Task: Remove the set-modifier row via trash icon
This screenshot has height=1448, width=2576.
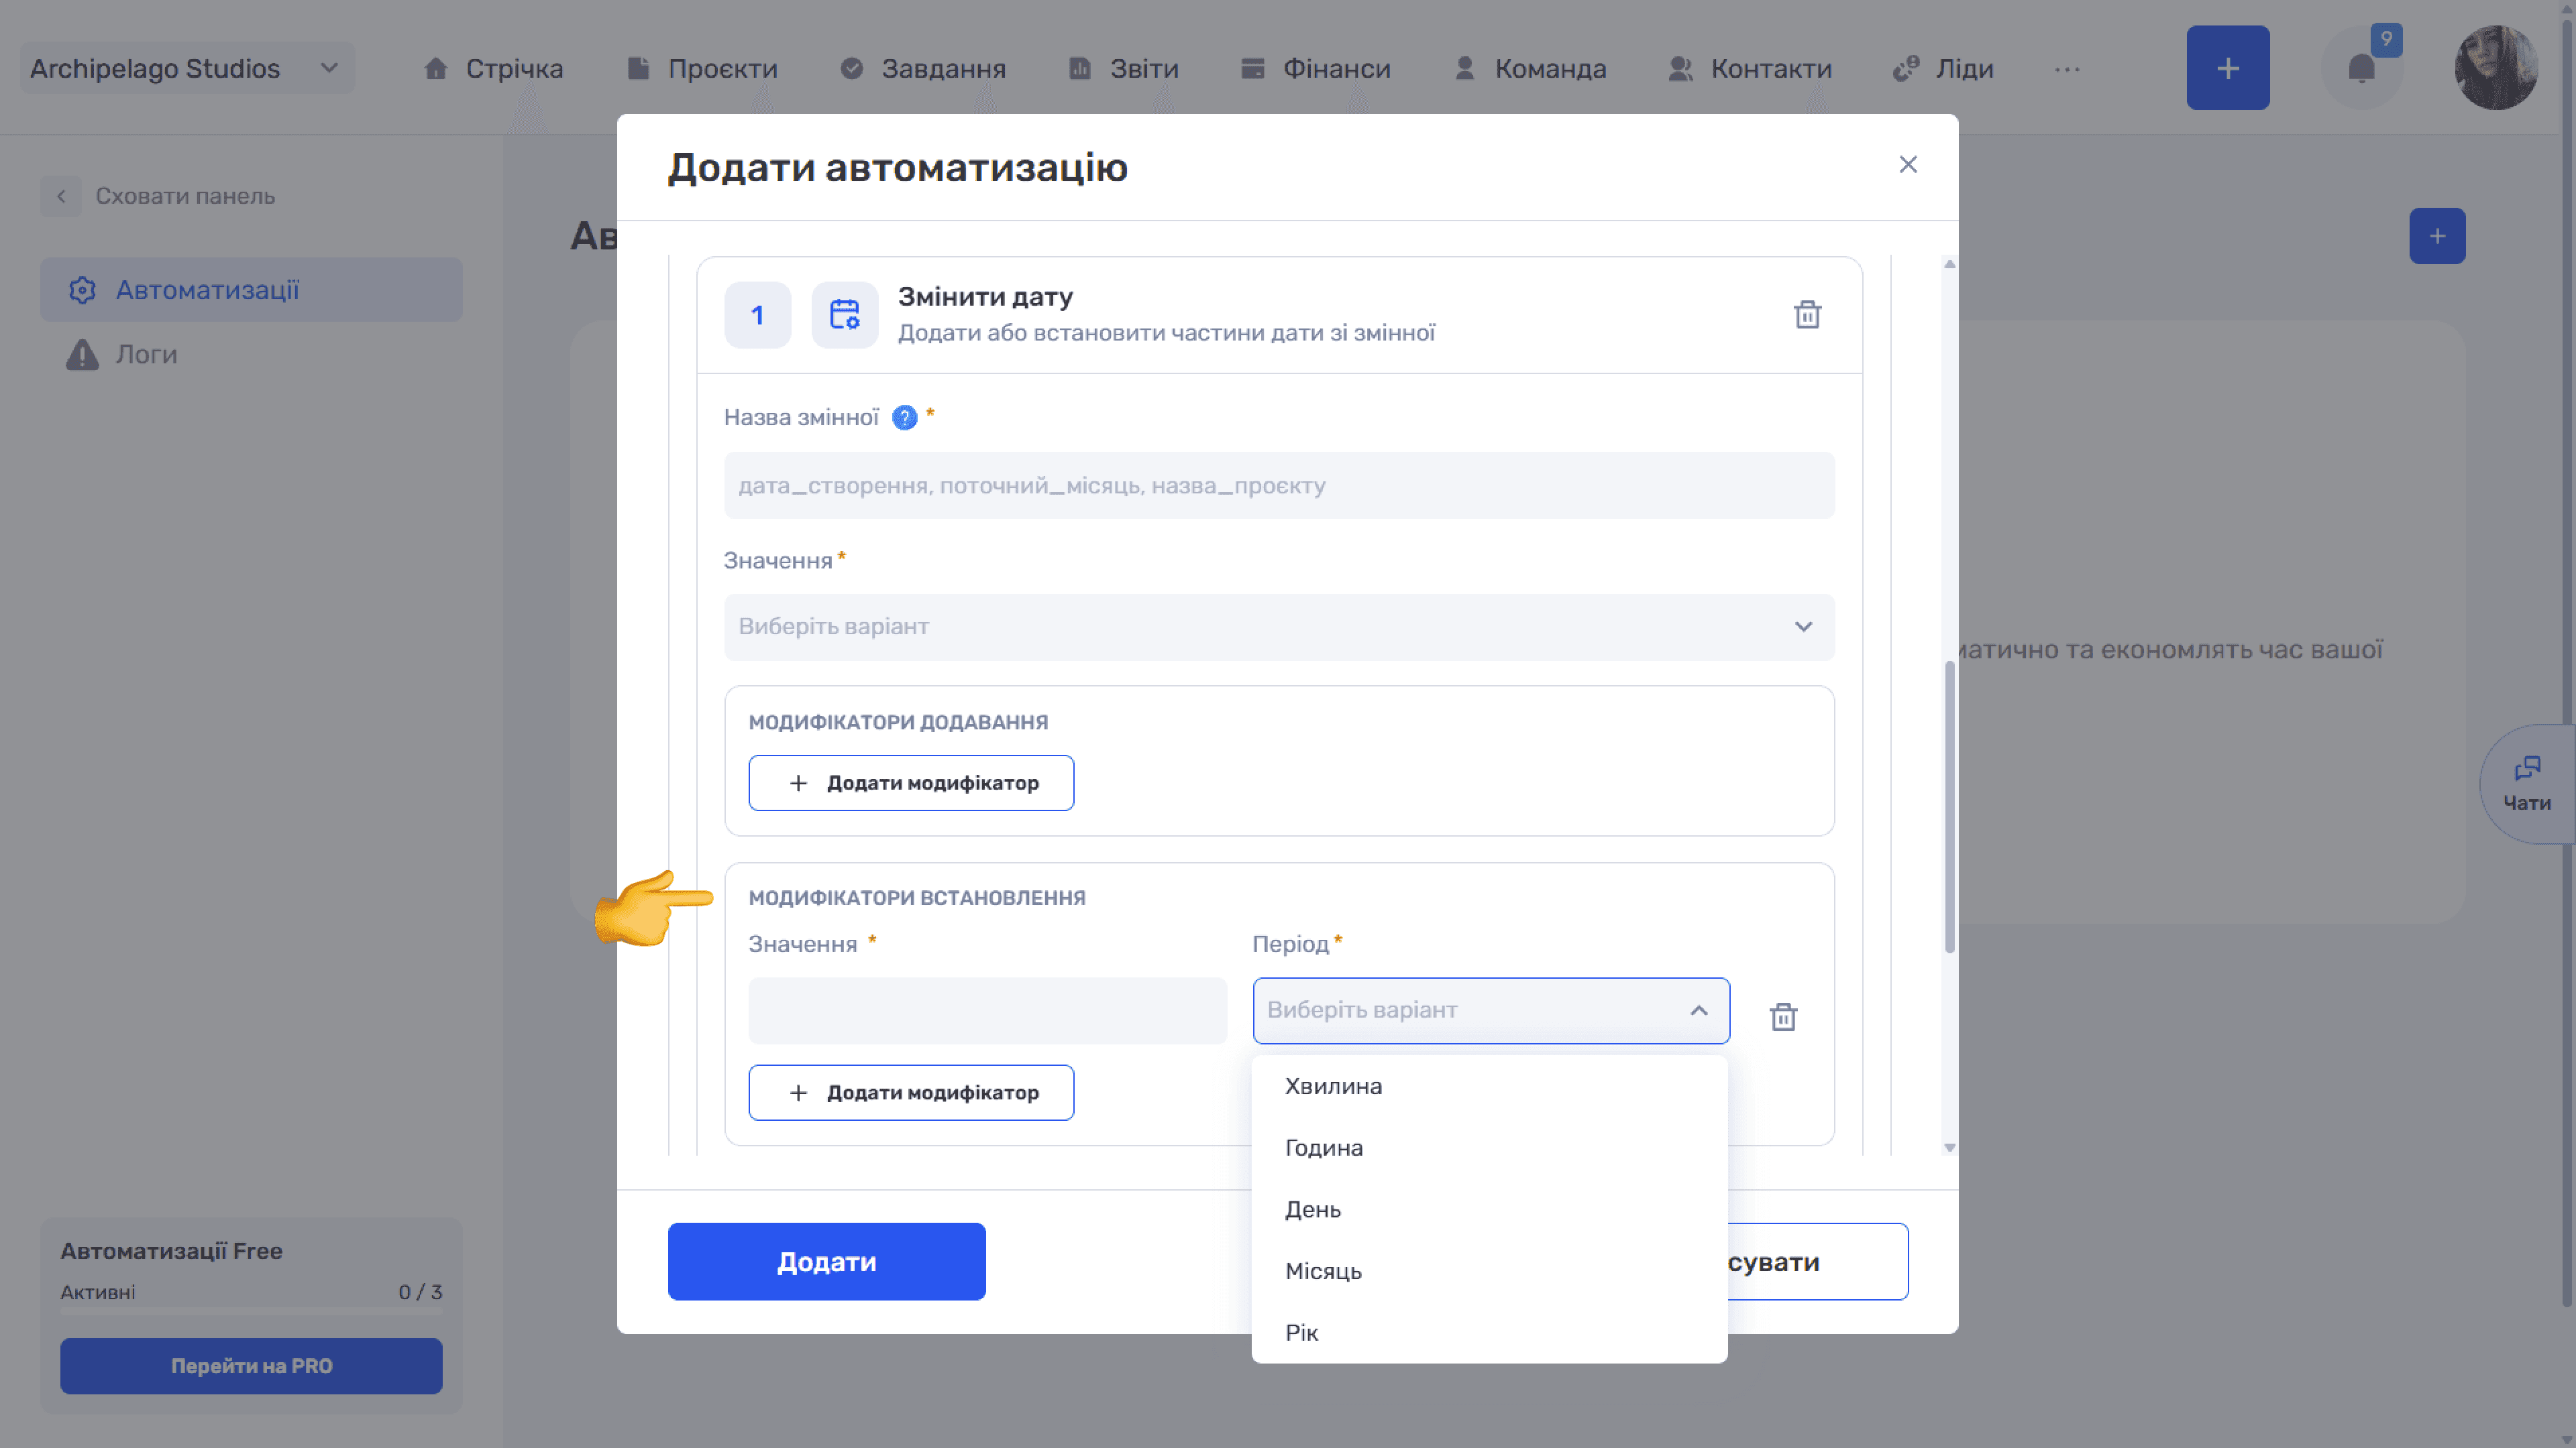Action: click(x=1783, y=1016)
